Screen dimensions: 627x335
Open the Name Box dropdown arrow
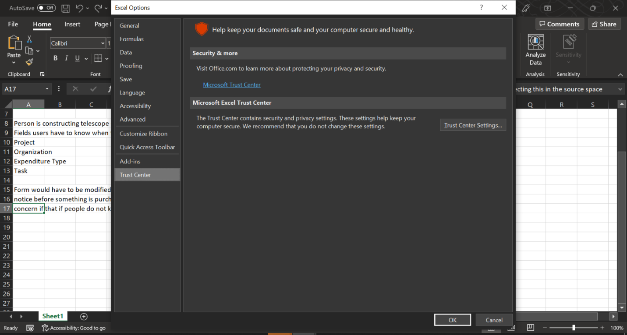(x=47, y=89)
